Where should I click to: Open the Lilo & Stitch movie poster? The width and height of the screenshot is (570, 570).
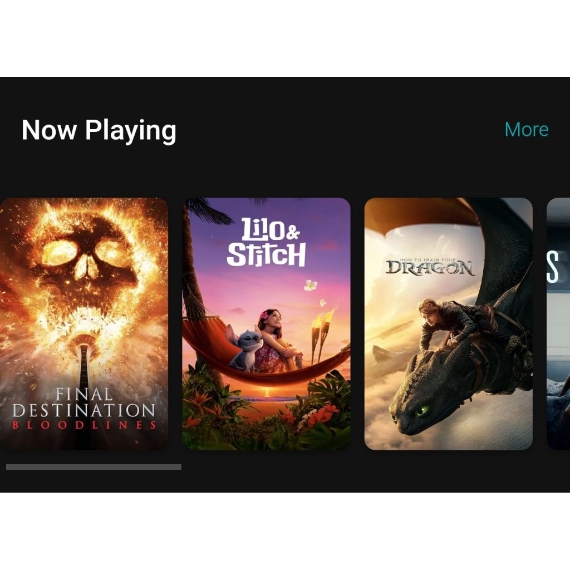tap(267, 323)
